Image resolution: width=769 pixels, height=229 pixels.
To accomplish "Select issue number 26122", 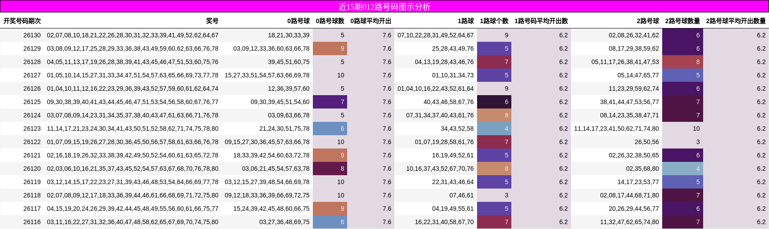I will click(x=32, y=142).
